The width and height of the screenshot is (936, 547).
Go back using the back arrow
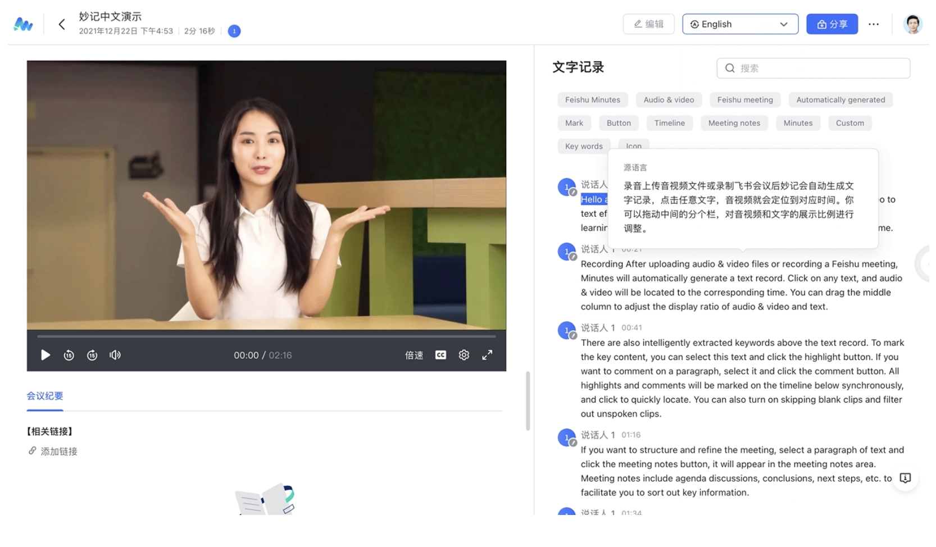tap(62, 24)
